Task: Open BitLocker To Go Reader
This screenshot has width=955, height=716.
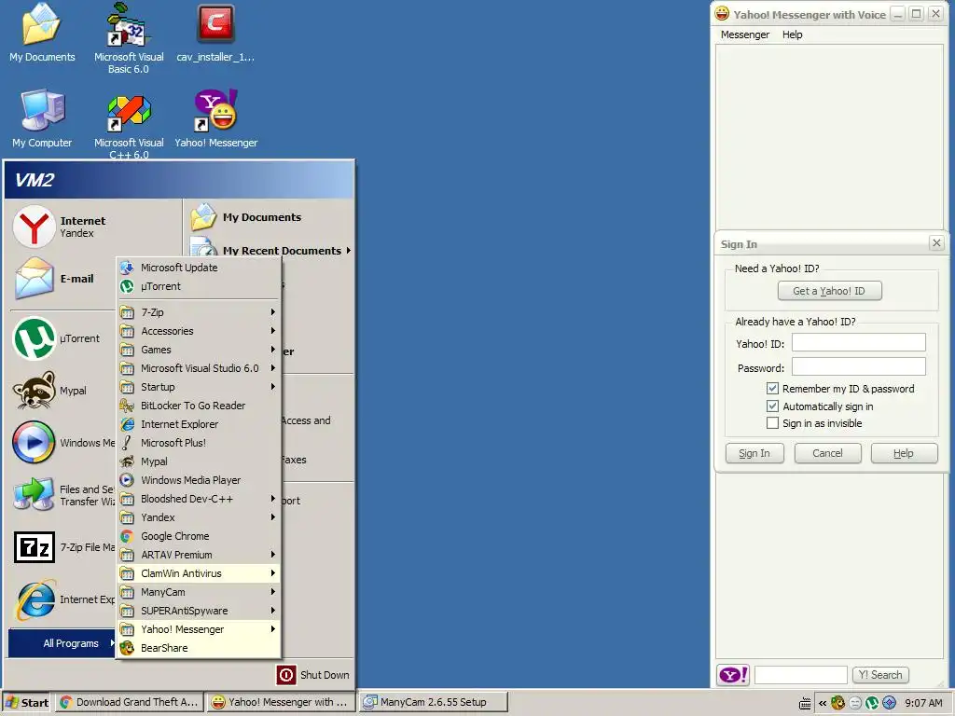Action: click(x=199, y=406)
